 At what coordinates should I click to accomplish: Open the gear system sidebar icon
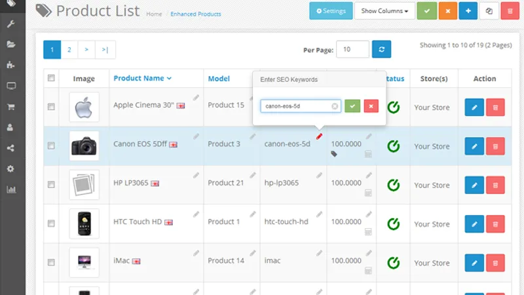click(x=10, y=168)
